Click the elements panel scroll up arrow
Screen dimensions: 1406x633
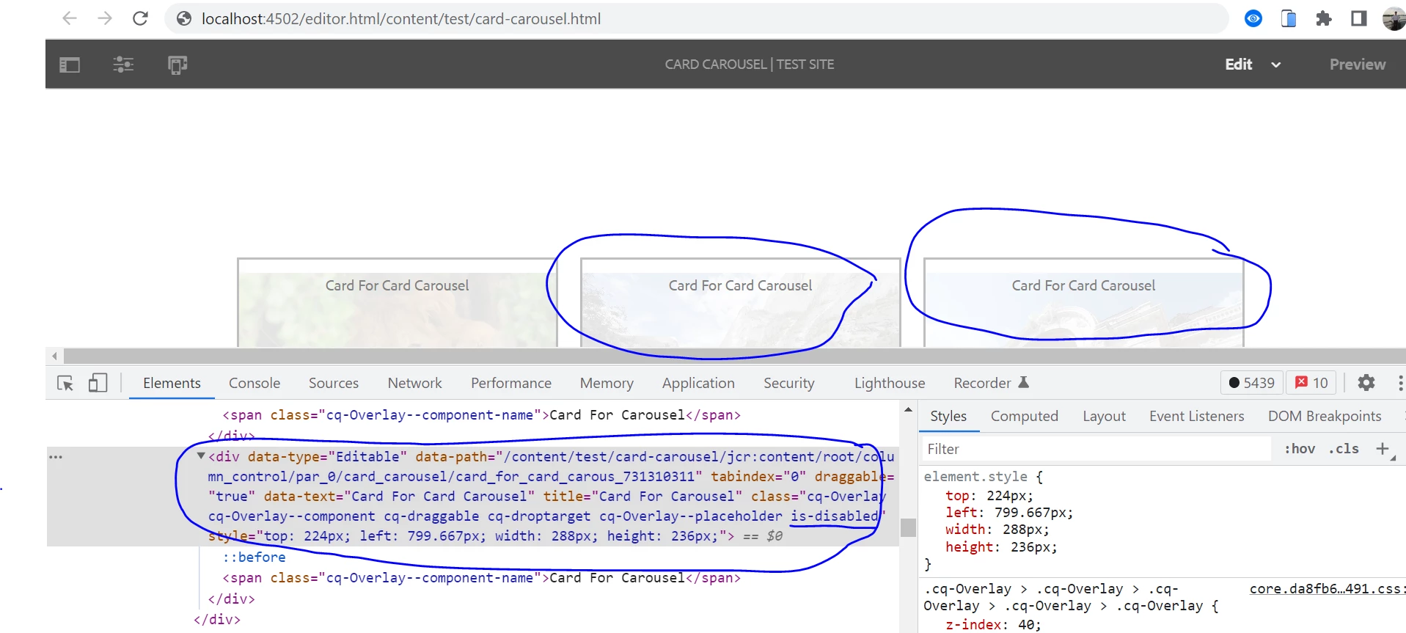[908, 410]
